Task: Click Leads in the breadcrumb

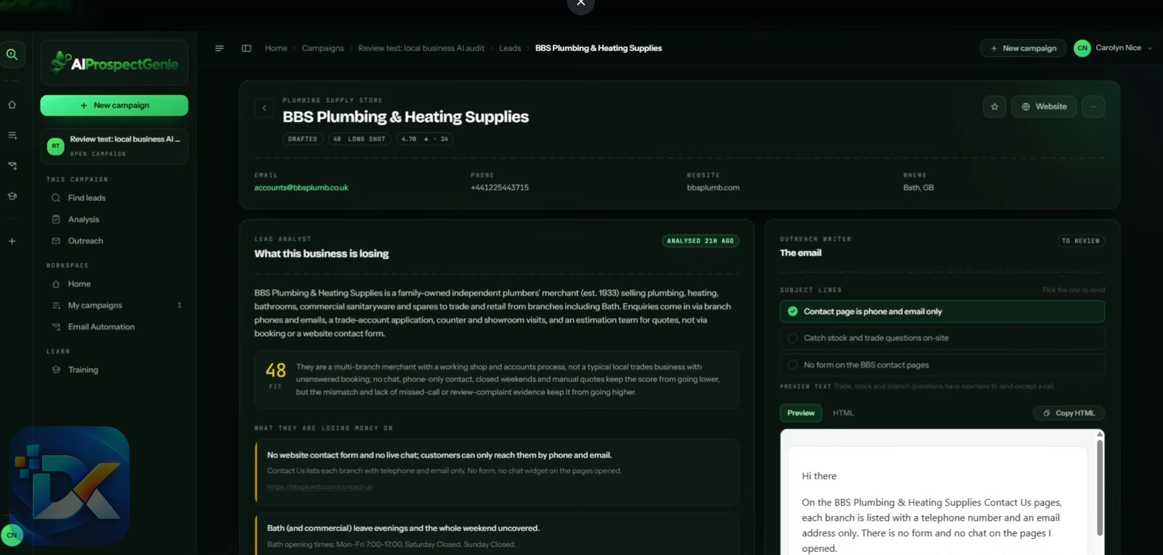Action: point(510,48)
